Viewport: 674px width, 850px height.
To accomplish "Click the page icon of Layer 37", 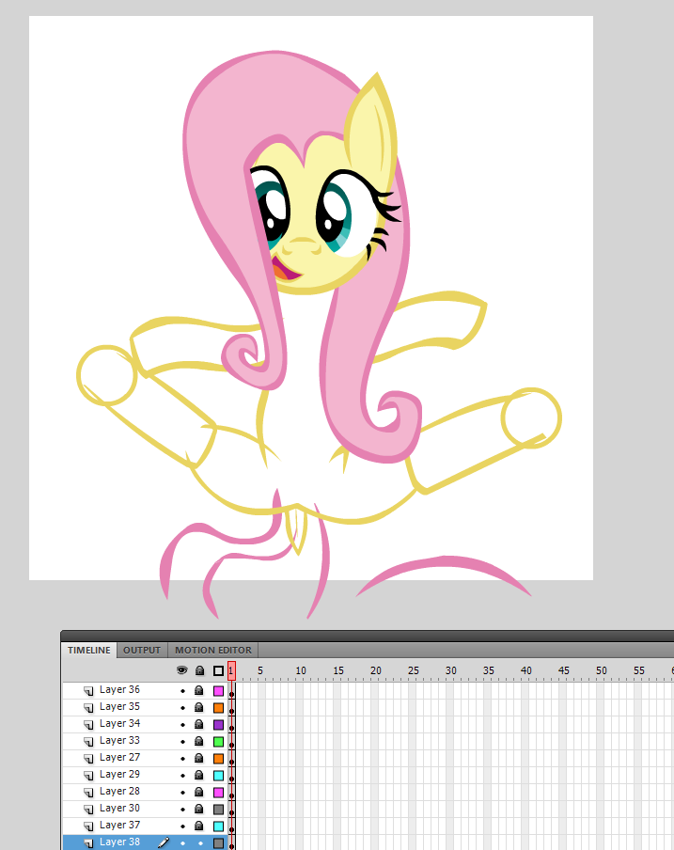I will 88,826.
